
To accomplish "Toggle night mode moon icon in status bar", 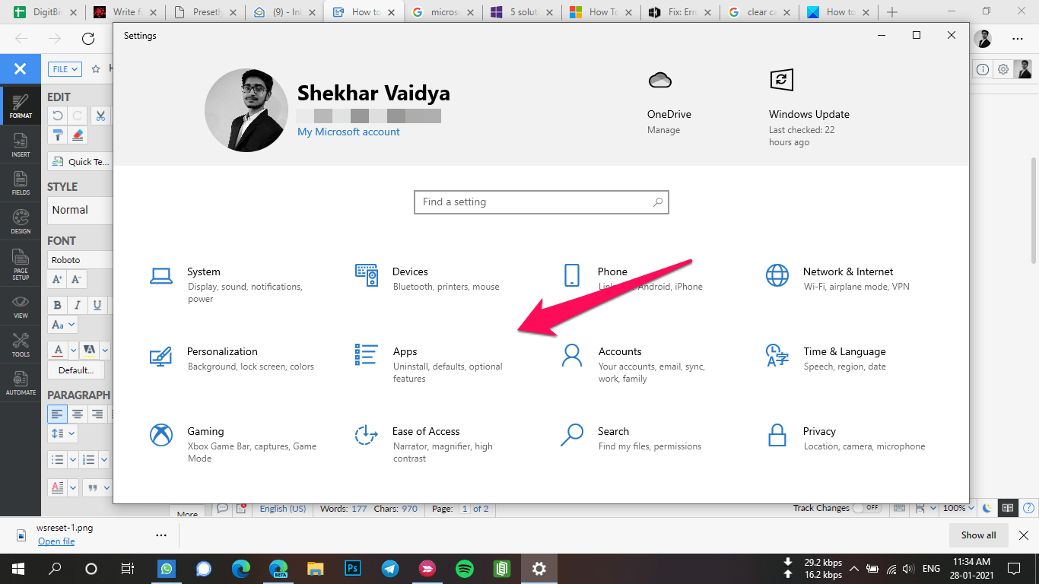I will tap(987, 508).
